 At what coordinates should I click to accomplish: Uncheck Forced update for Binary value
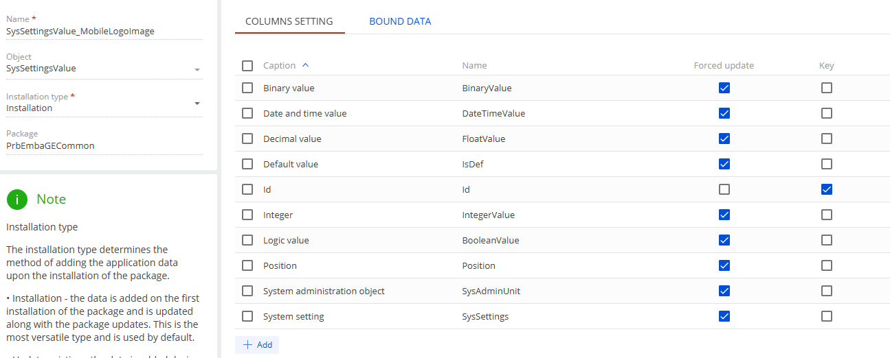(x=724, y=88)
